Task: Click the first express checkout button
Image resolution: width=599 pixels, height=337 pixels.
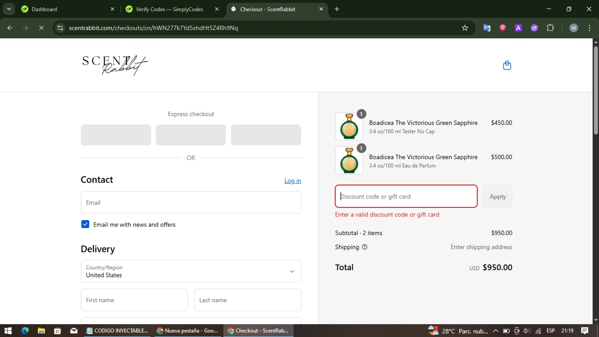Action: pos(116,135)
